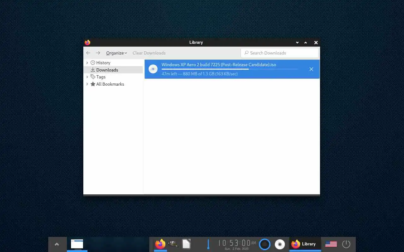Select History in the sidebar
Screen dimensions: 404x252
[x=103, y=63]
